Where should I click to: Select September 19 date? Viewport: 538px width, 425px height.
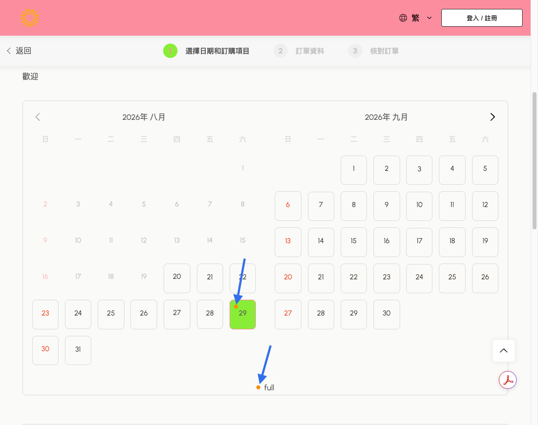[x=485, y=242]
